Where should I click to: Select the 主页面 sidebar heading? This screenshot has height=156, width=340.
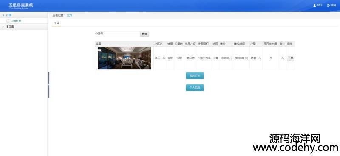point(10,27)
